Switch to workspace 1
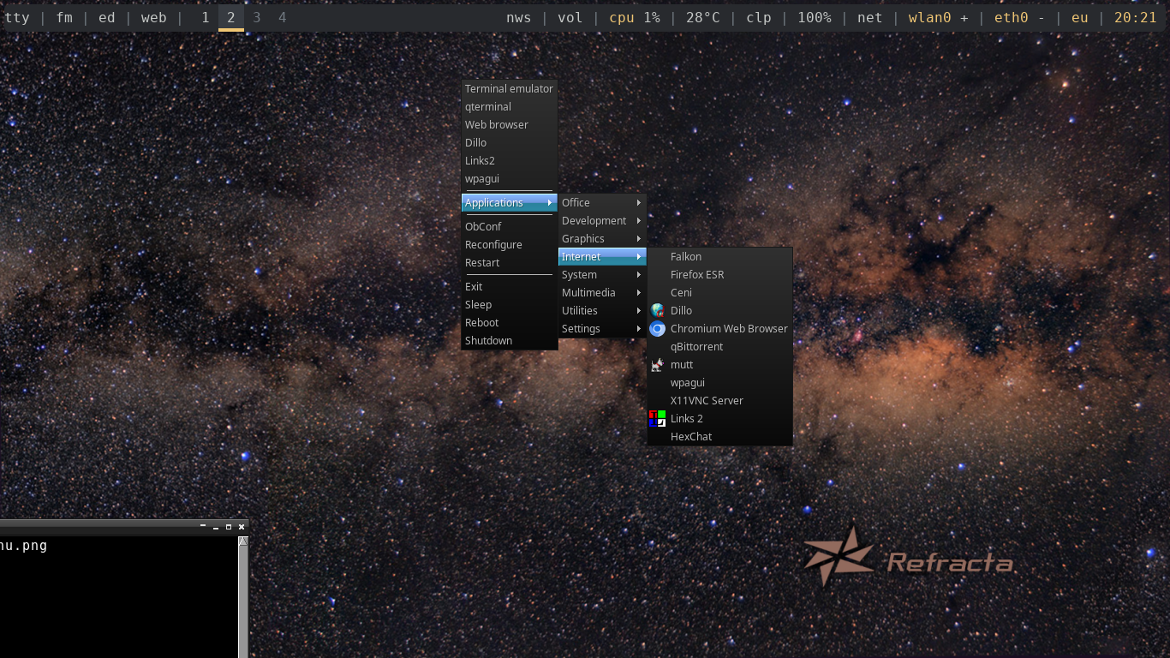 tap(206, 17)
